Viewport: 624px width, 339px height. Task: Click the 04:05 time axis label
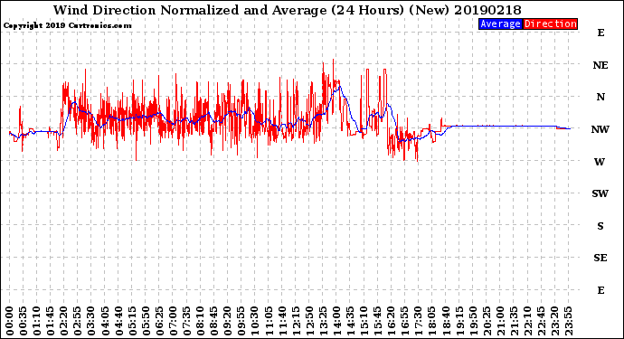tap(105, 321)
